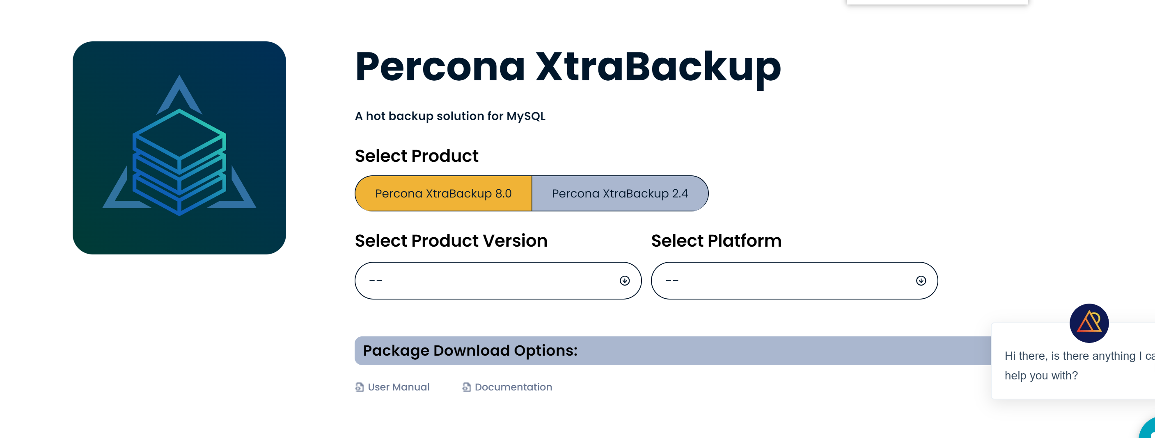
Task: Open the Documentation link
Action: [x=513, y=387]
